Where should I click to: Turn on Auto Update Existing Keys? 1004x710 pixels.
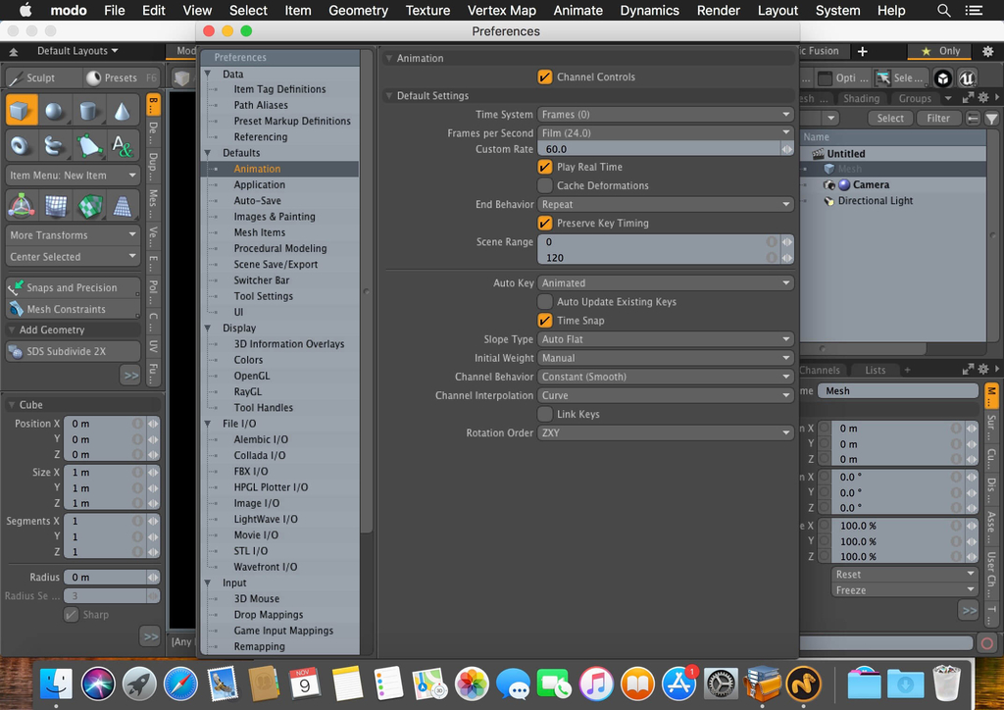click(x=545, y=302)
